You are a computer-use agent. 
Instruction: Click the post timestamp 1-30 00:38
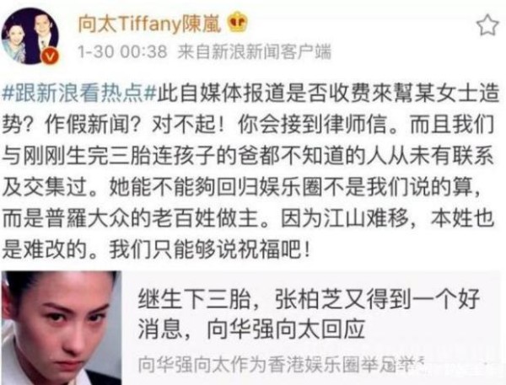tap(122, 52)
